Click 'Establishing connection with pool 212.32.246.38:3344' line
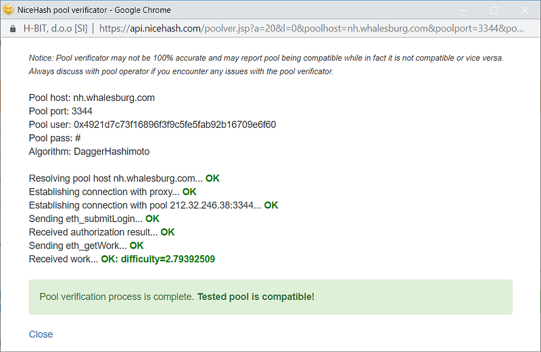 [x=154, y=205]
